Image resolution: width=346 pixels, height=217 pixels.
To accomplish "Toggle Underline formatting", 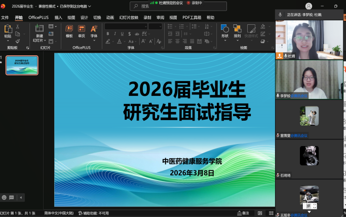I will coord(122,34).
